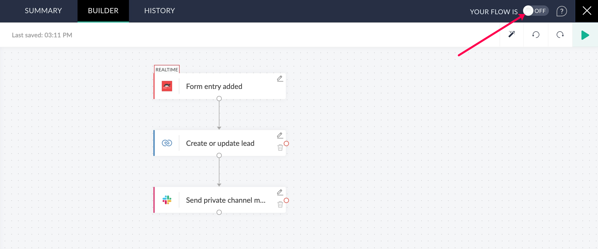This screenshot has height=249, width=598.
Task: Open the help question mark icon
Action: (x=561, y=11)
